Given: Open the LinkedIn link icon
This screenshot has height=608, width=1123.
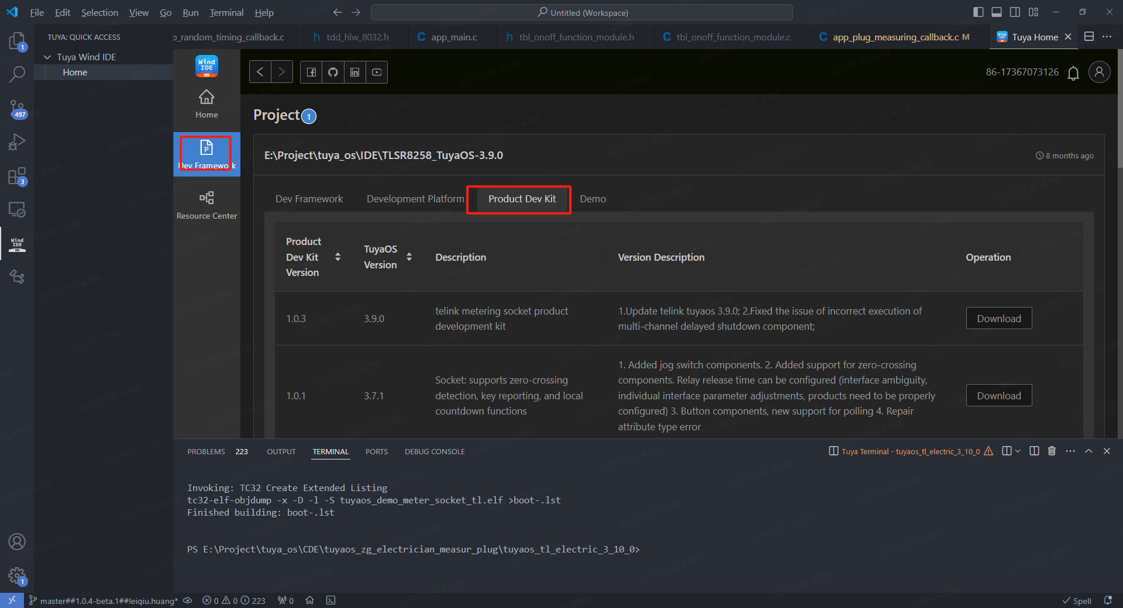Looking at the screenshot, I should pyautogui.click(x=354, y=72).
